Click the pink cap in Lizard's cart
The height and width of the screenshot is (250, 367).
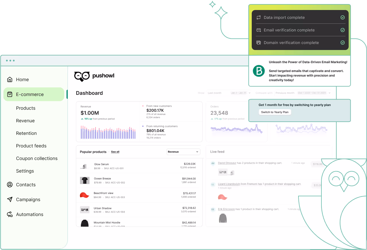pyautogui.click(x=222, y=197)
